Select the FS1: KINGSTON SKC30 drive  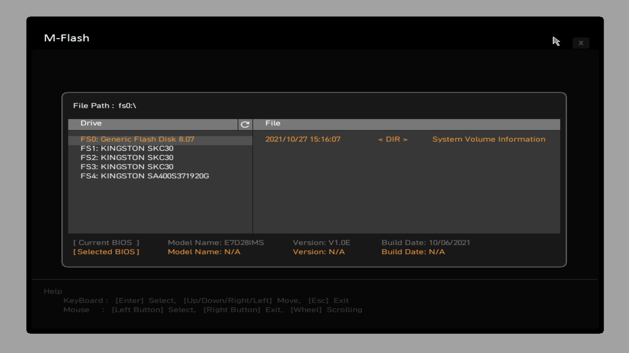coord(127,148)
